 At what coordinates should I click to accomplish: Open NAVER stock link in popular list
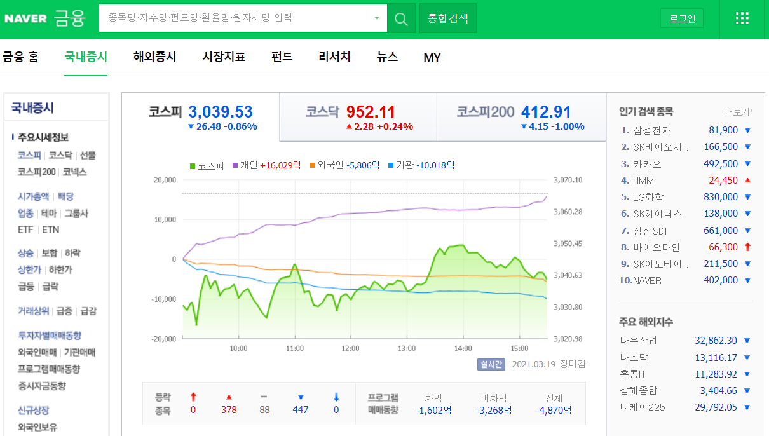pos(647,280)
